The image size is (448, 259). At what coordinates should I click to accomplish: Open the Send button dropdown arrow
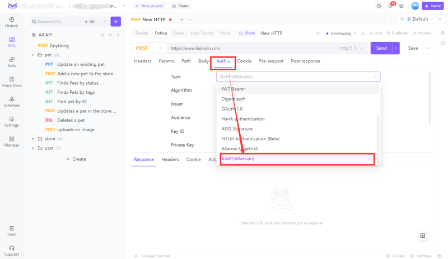pyautogui.click(x=396, y=48)
